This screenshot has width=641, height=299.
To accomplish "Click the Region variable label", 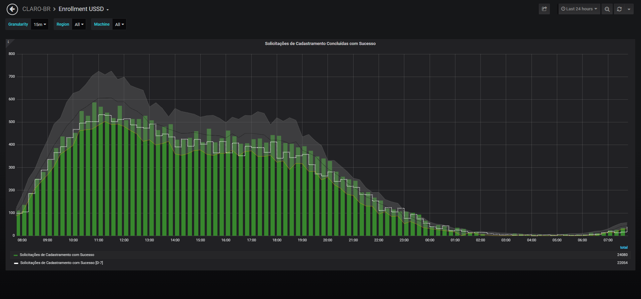I will pos(63,24).
